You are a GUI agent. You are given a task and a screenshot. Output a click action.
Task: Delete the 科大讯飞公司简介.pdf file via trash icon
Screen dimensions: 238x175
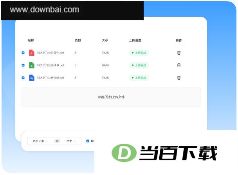point(179,53)
